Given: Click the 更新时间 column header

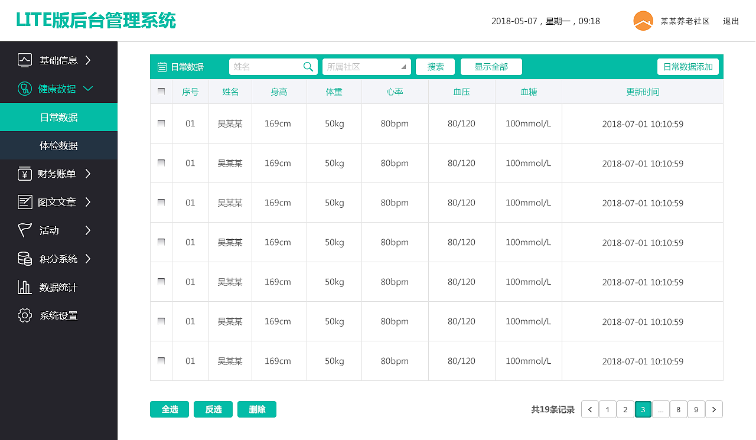Looking at the screenshot, I should pos(643,92).
